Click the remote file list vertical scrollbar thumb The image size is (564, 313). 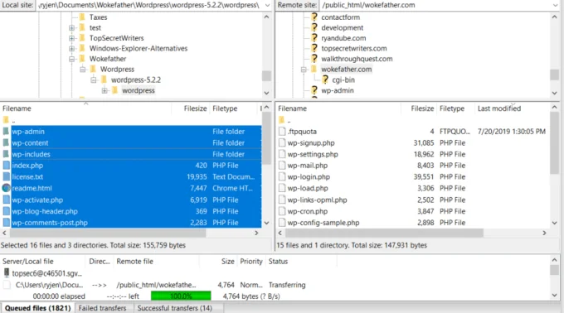coord(554,143)
